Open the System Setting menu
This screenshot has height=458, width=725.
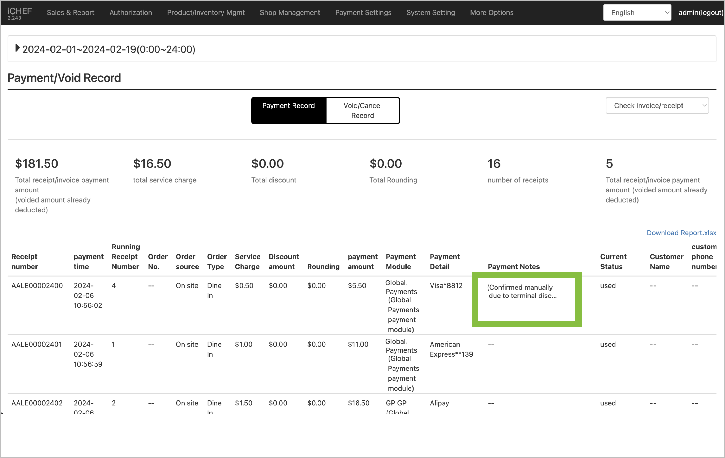[431, 13]
